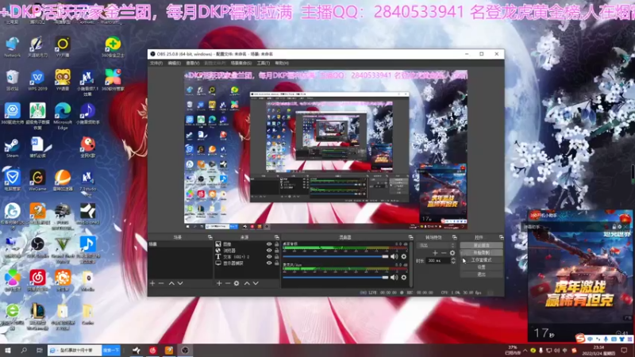Image resolution: width=635 pixels, height=357 pixels.
Task: Toggle visibility of the image source
Action: [x=269, y=244]
